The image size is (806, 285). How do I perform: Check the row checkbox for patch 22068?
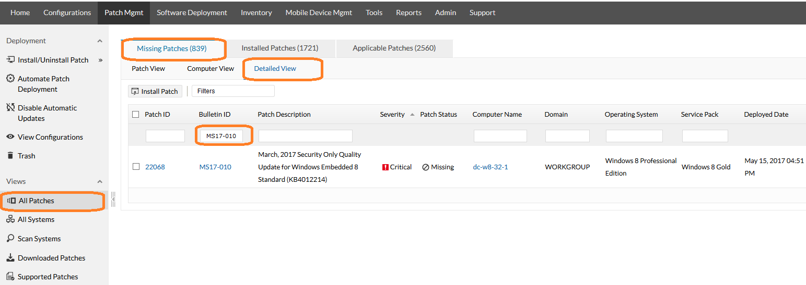point(136,167)
